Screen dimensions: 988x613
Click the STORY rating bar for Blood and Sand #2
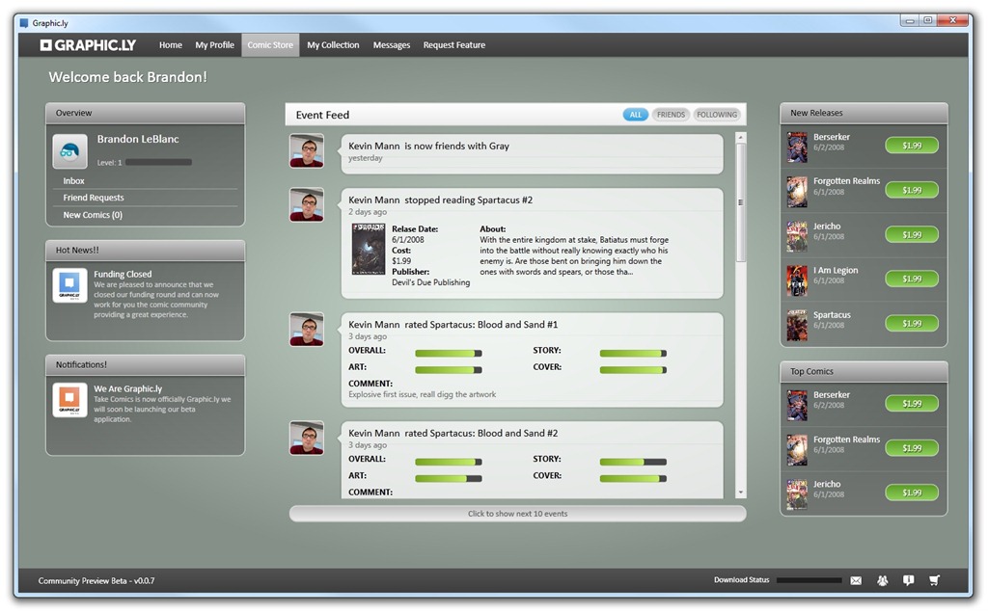click(x=633, y=462)
